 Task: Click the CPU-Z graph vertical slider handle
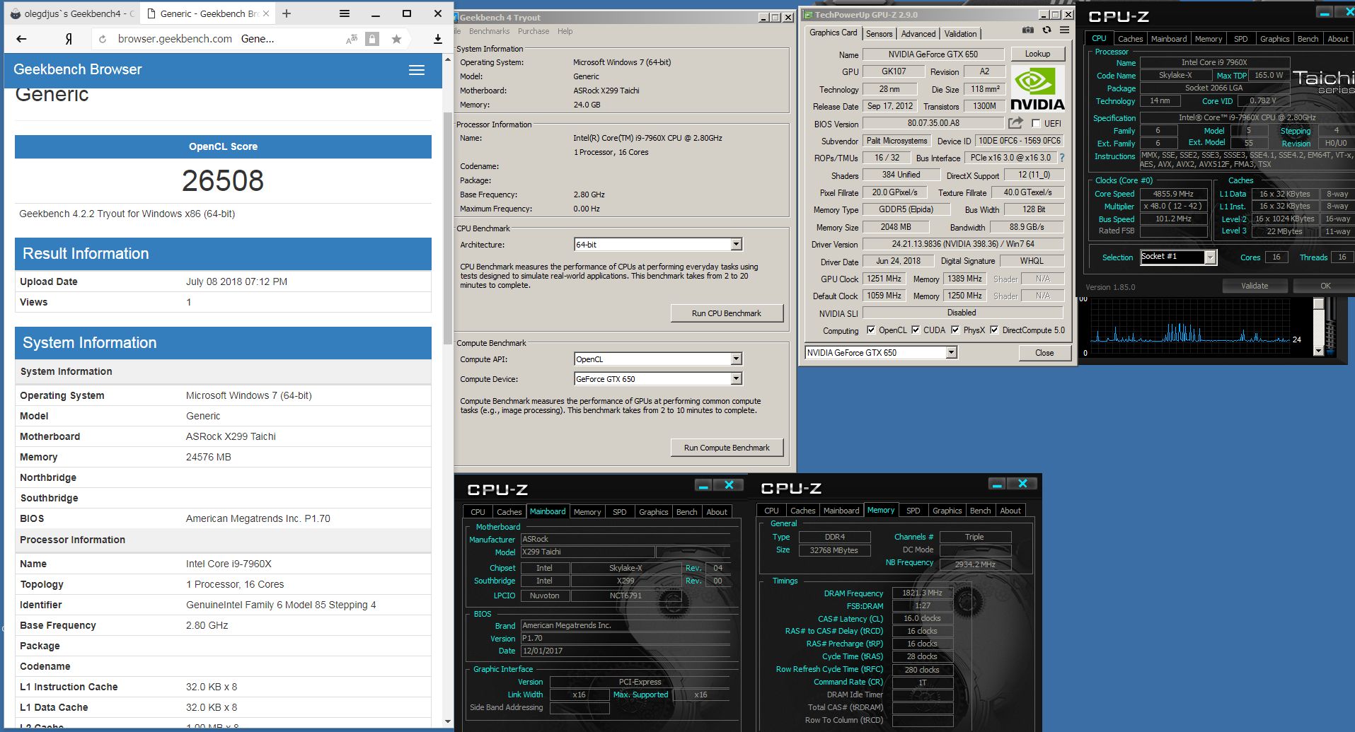click(1318, 304)
